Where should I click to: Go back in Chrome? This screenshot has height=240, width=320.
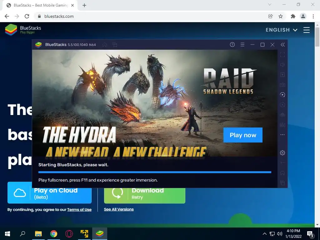7,16
